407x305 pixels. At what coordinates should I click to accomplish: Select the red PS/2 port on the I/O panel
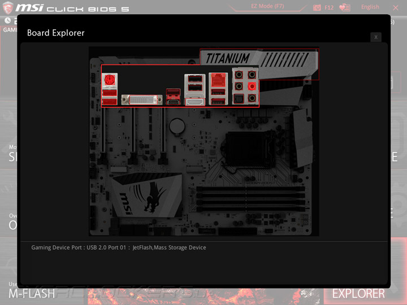coord(110,80)
